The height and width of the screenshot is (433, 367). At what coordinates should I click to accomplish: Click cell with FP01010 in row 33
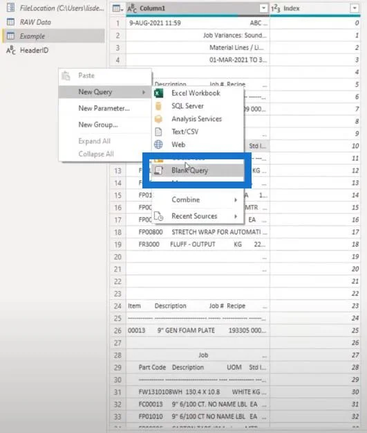[x=198, y=416]
